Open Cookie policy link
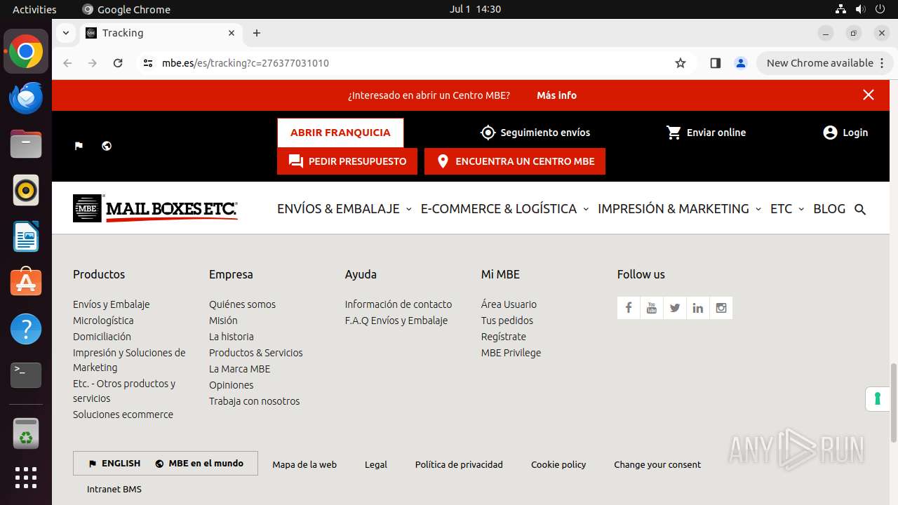Screen dimensions: 898x505 pyautogui.click(x=558, y=464)
